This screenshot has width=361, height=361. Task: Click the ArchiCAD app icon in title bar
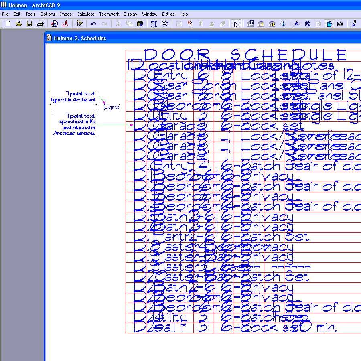click(x=4, y=4)
